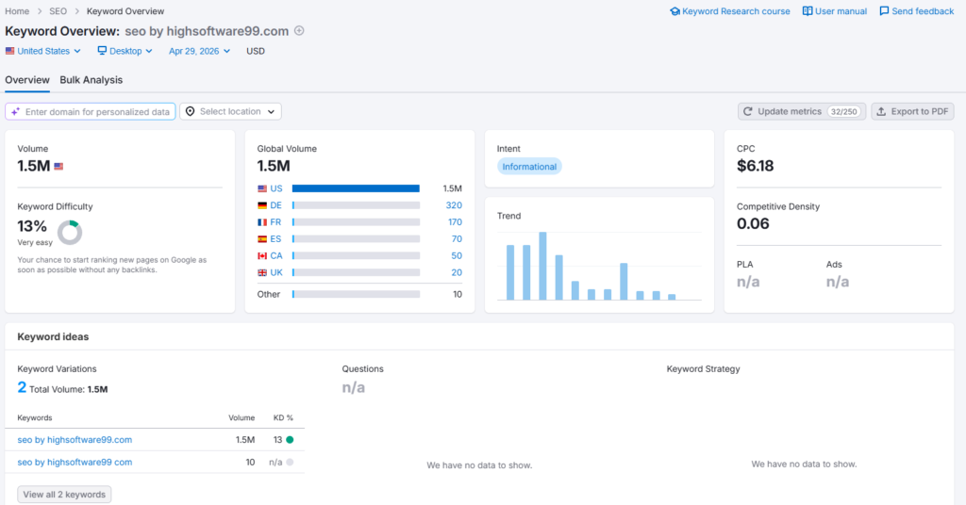Open keyword 'seo by highsoftware99.com' in variations table
Screen dimensions: 966x505
(x=75, y=440)
